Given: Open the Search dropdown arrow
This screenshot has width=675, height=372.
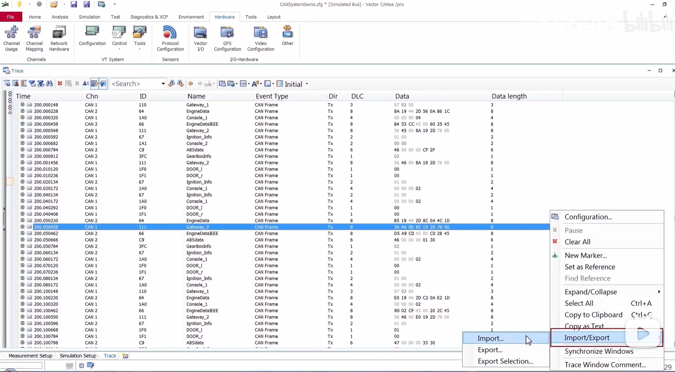Looking at the screenshot, I should click(x=163, y=84).
